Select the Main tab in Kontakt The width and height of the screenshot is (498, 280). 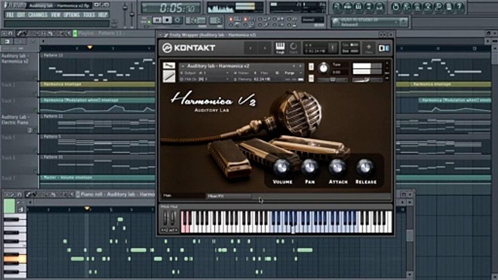(x=183, y=196)
